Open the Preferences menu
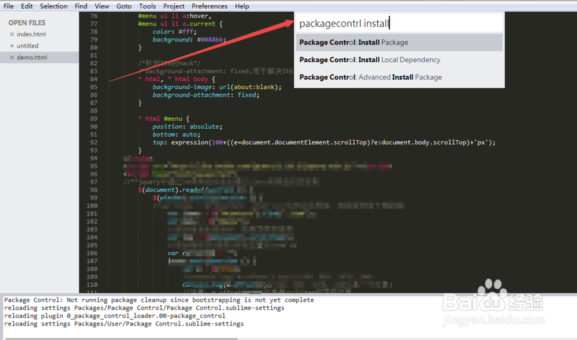Image resolution: width=577 pixels, height=340 pixels. pos(209,6)
